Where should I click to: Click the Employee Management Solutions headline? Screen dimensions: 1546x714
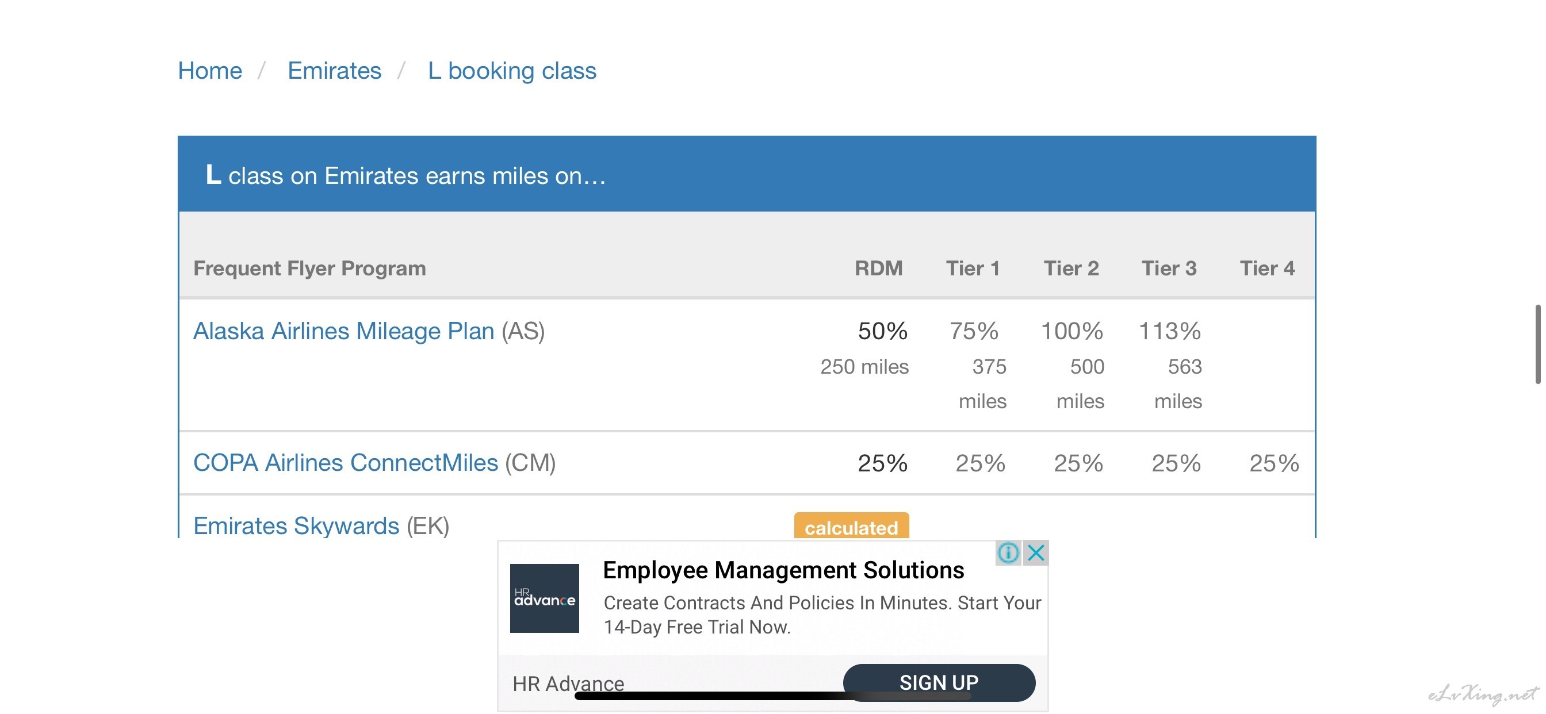[x=783, y=570]
